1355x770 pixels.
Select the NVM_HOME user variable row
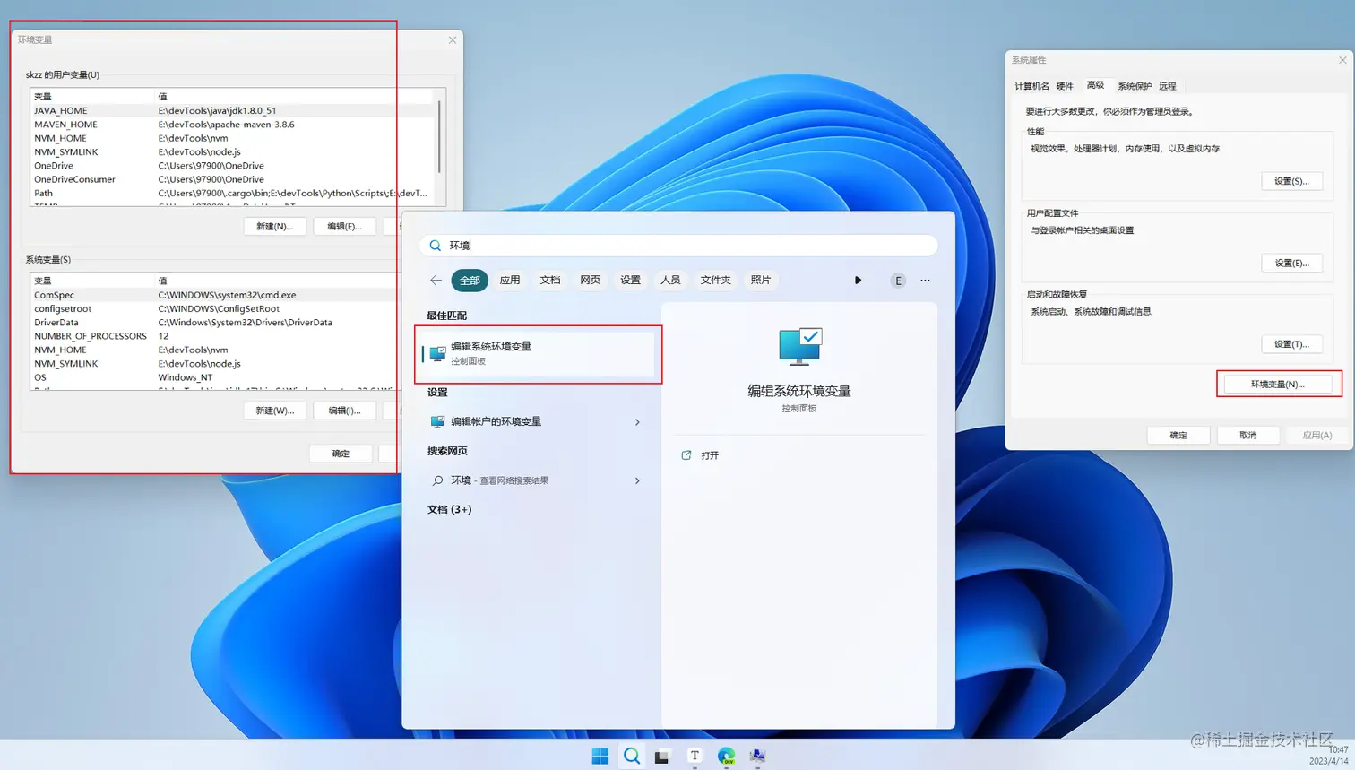click(x=233, y=138)
